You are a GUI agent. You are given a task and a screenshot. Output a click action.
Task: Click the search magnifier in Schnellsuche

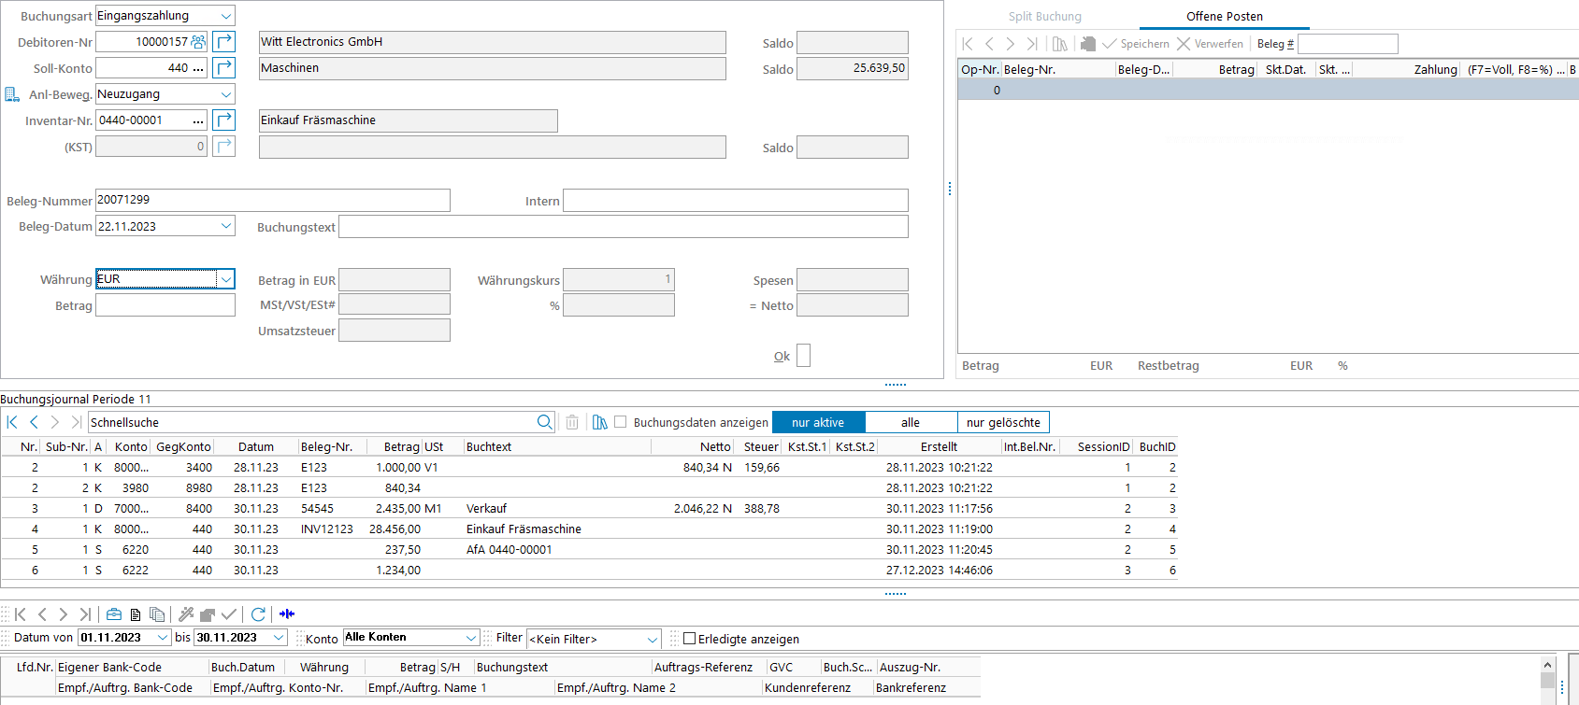[544, 422]
